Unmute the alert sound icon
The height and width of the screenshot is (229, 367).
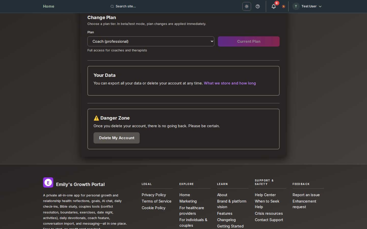click(283, 6)
